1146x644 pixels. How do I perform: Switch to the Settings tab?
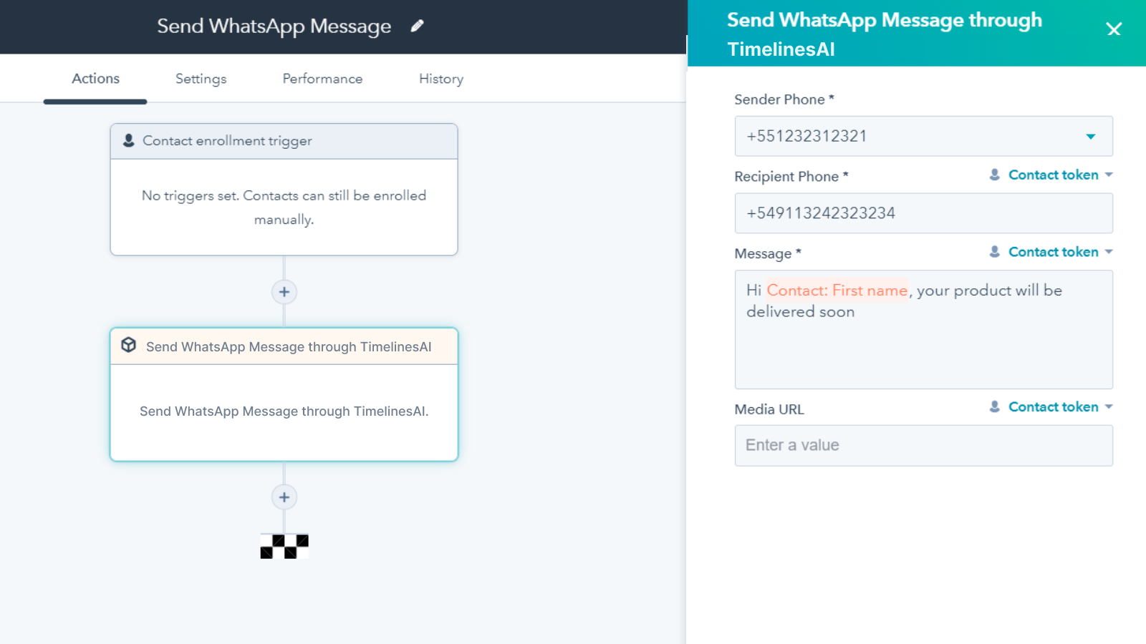[x=201, y=79]
